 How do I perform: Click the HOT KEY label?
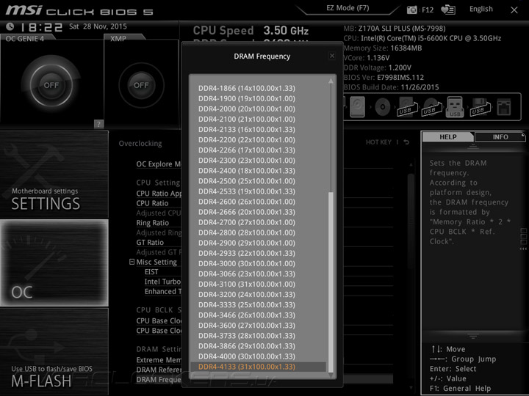point(378,142)
